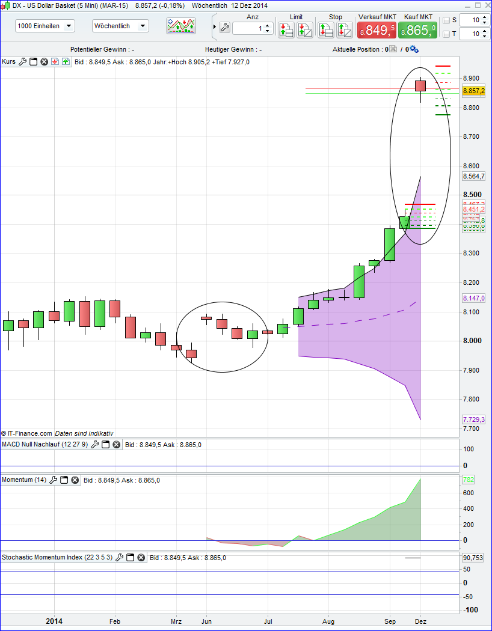The image size is (492, 631).
Task: Click the IT-Finance.com copyright text
Action: pos(26,433)
